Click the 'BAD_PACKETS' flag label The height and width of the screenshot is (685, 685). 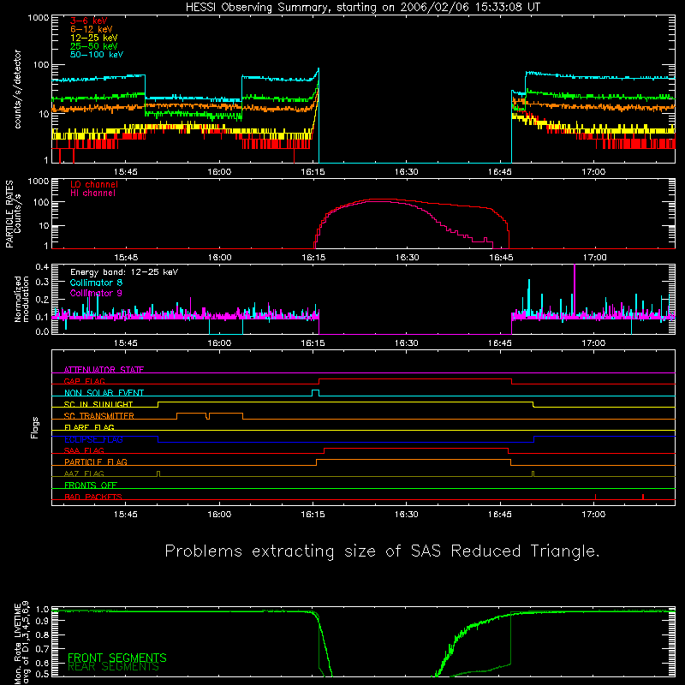coord(93,497)
